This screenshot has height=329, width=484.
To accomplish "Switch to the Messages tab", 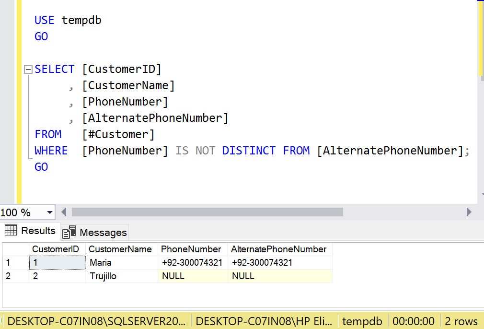I will (x=95, y=233).
